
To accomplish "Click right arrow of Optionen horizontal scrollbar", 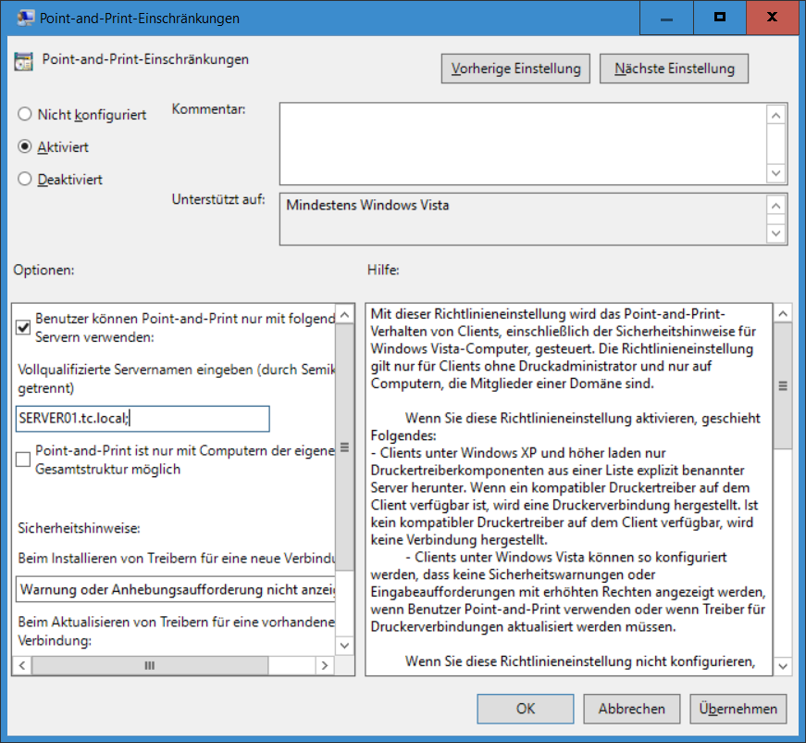I will pyautogui.click(x=325, y=666).
